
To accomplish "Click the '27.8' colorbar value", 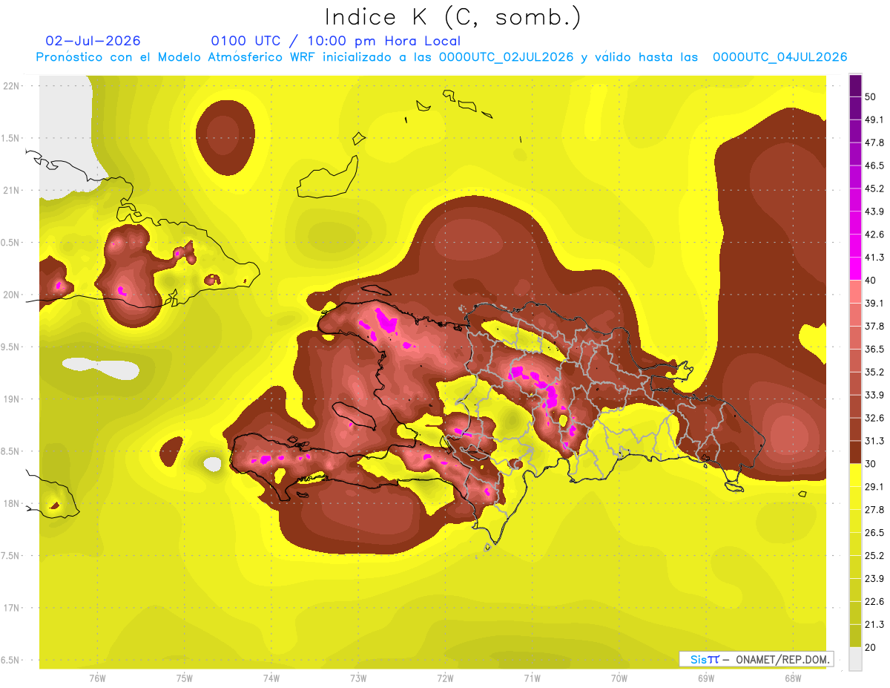I will tap(874, 510).
